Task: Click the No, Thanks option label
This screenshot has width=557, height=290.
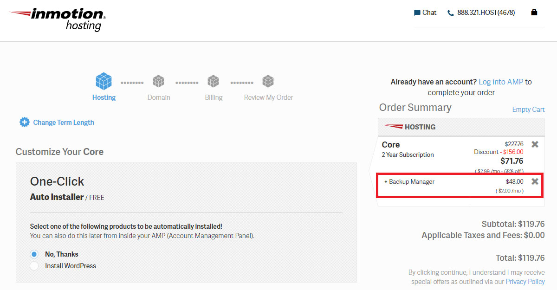Action: pyautogui.click(x=62, y=254)
